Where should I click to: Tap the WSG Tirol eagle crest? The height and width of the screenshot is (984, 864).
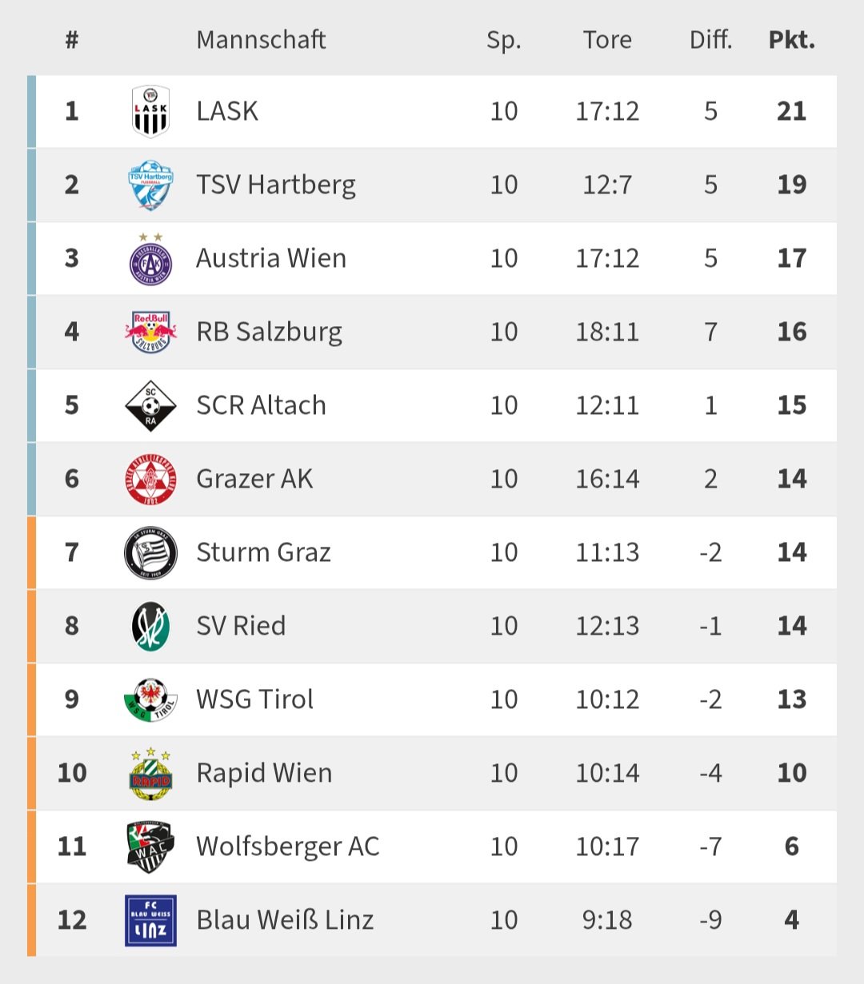pyautogui.click(x=150, y=699)
